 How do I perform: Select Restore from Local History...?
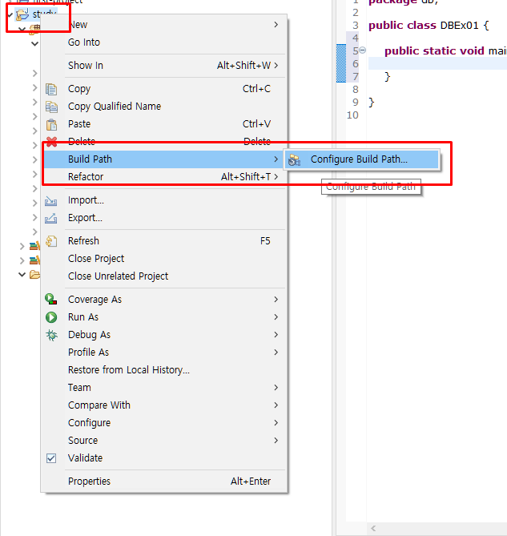tap(164, 370)
